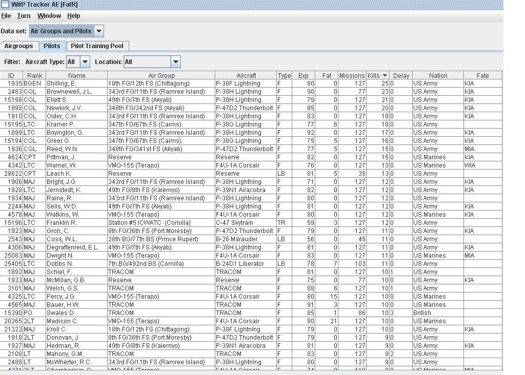Click 'Boyington, G.' name cell

pos(77,133)
